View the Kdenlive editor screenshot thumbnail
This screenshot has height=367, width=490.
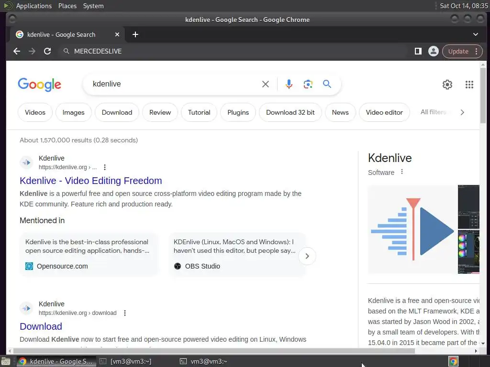468,206
